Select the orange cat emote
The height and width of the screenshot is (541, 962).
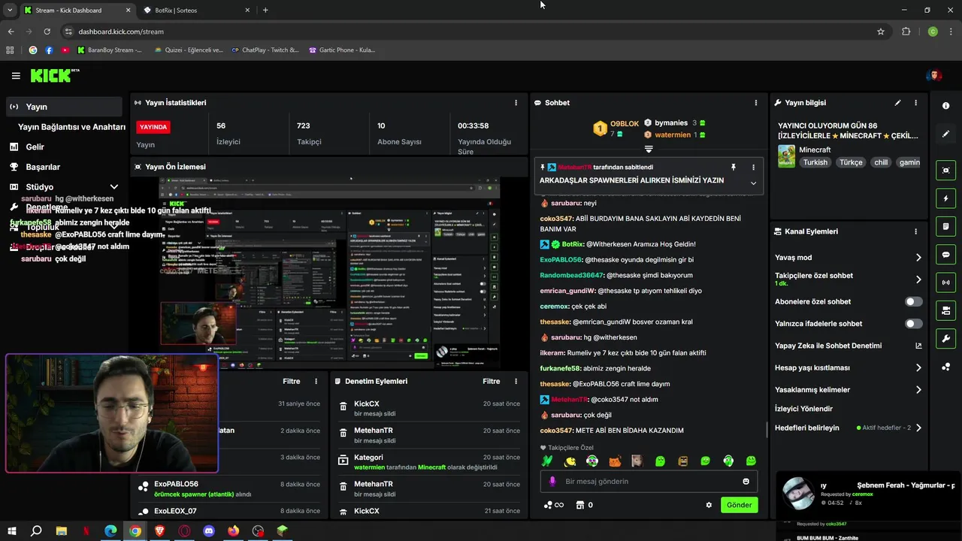pos(615,461)
